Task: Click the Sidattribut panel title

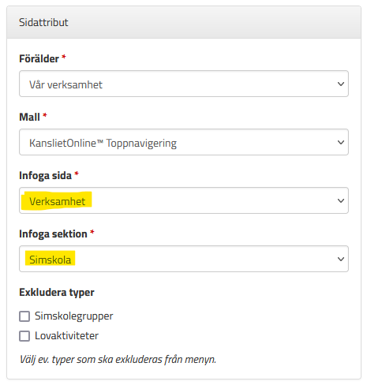Action: click(x=43, y=22)
